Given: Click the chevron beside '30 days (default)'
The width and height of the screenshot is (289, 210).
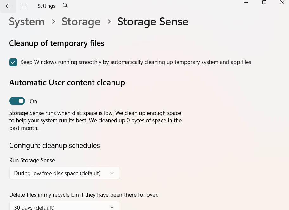Looking at the screenshot, I should [112, 207].
